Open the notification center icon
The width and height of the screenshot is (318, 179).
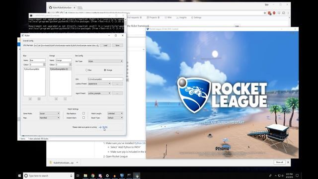pyautogui.click(x=297, y=176)
